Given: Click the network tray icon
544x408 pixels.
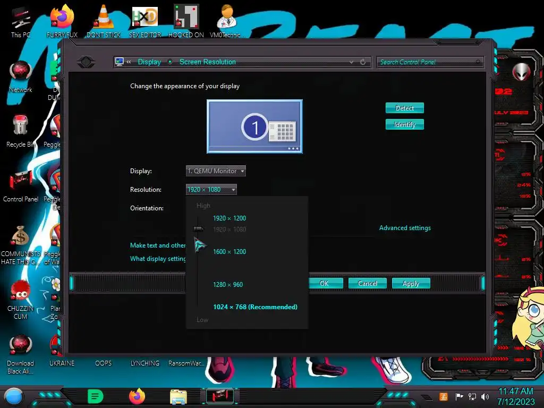Looking at the screenshot, I should tap(472, 396).
